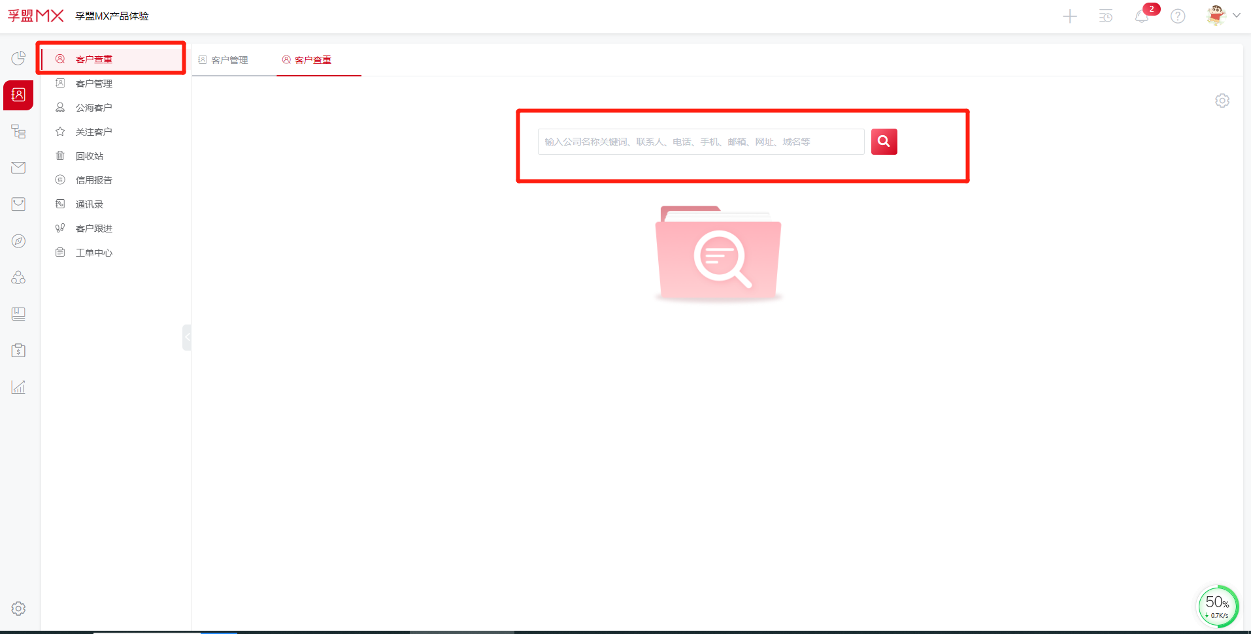The image size is (1251, 634).
Task: Click the page settings gear at top right
Action: [1222, 101]
